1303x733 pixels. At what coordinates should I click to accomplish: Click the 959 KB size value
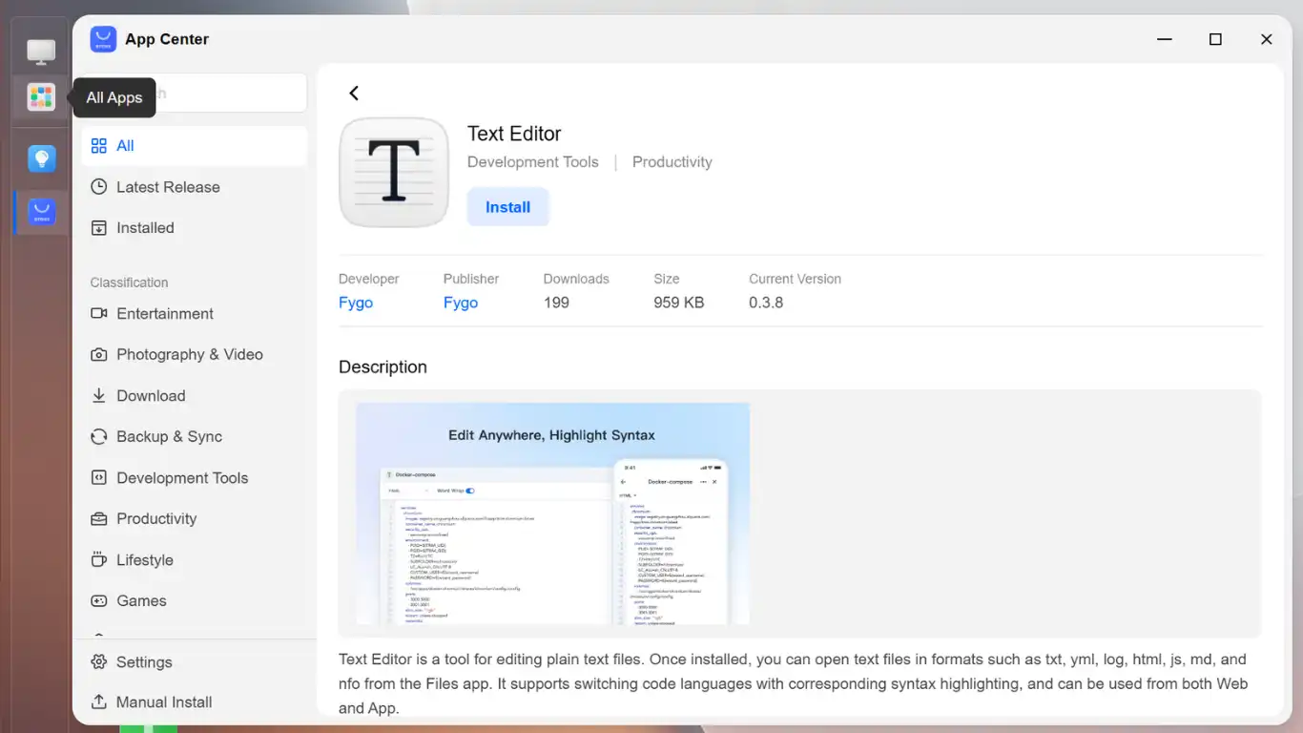[x=679, y=303]
